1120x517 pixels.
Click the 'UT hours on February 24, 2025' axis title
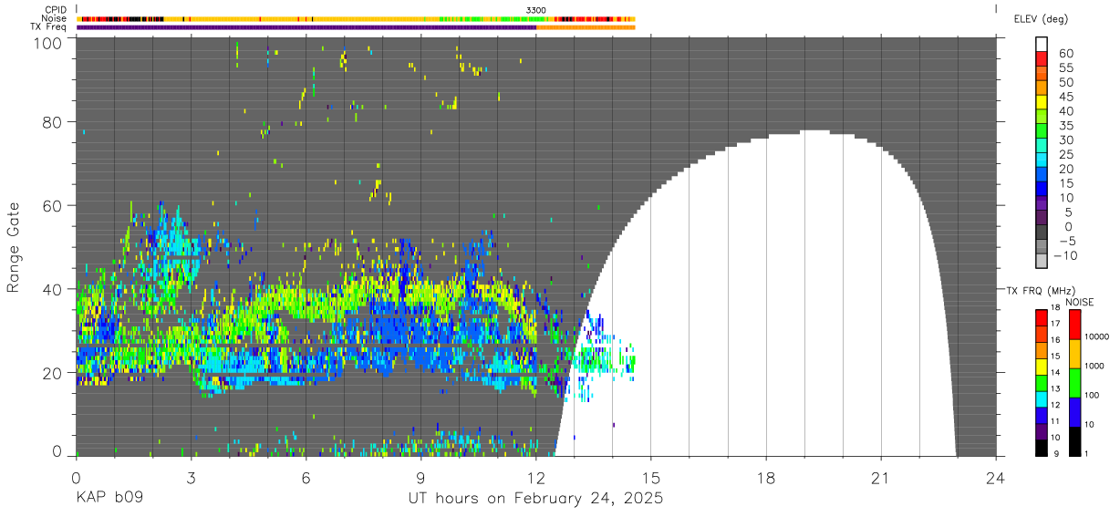point(535,499)
